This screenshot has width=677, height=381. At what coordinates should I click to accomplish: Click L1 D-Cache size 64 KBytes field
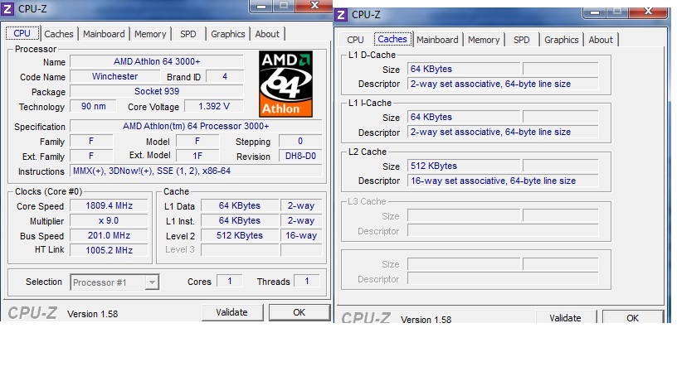coord(464,69)
